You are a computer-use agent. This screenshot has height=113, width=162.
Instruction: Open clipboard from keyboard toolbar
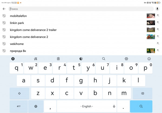58,59
